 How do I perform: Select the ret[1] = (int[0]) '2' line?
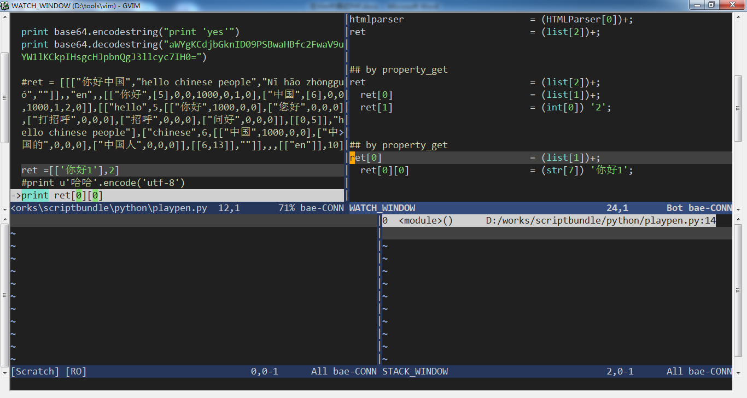click(486, 108)
